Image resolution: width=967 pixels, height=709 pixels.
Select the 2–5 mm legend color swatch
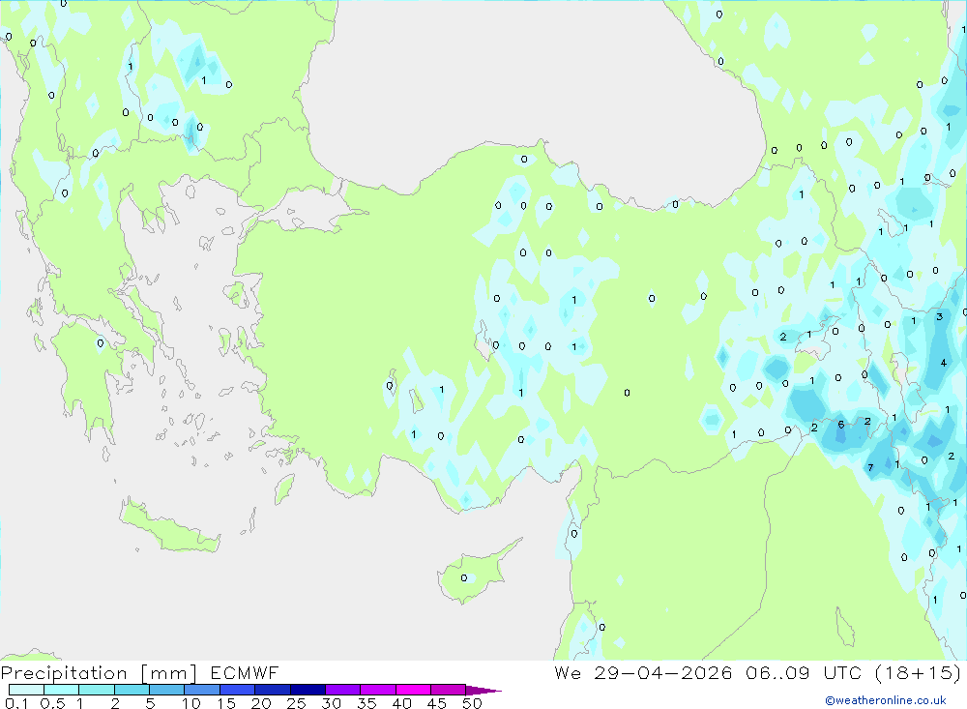pos(132,690)
